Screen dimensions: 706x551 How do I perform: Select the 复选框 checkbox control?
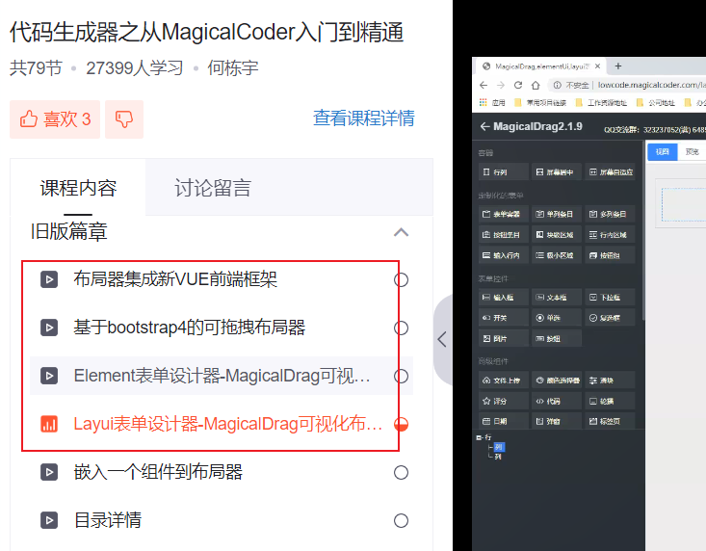(610, 318)
